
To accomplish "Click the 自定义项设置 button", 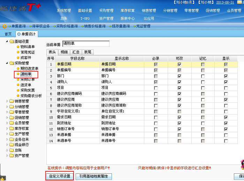I will [x=60, y=176].
